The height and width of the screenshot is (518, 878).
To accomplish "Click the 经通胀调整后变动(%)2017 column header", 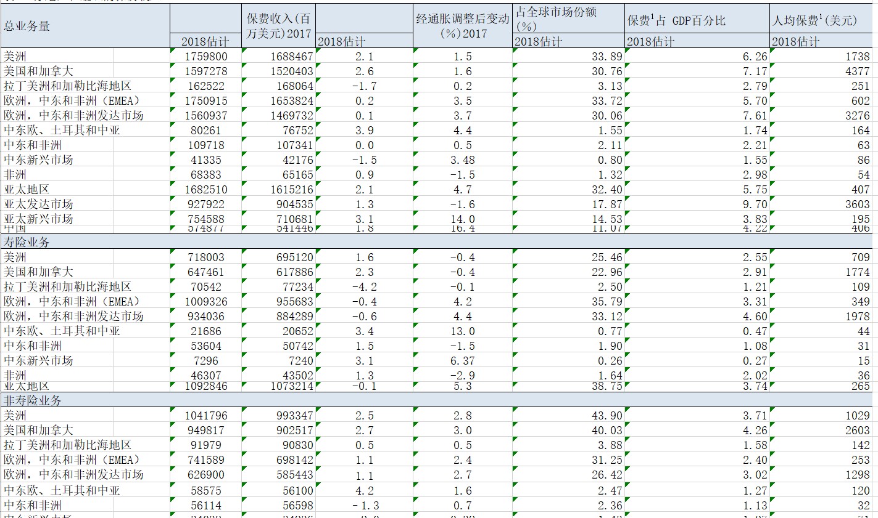I will point(462,26).
